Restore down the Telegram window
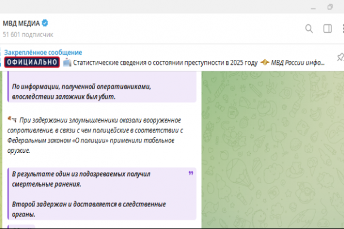Image resolution: width=344 pixels, height=229 pixels. [x=330, y=7]
